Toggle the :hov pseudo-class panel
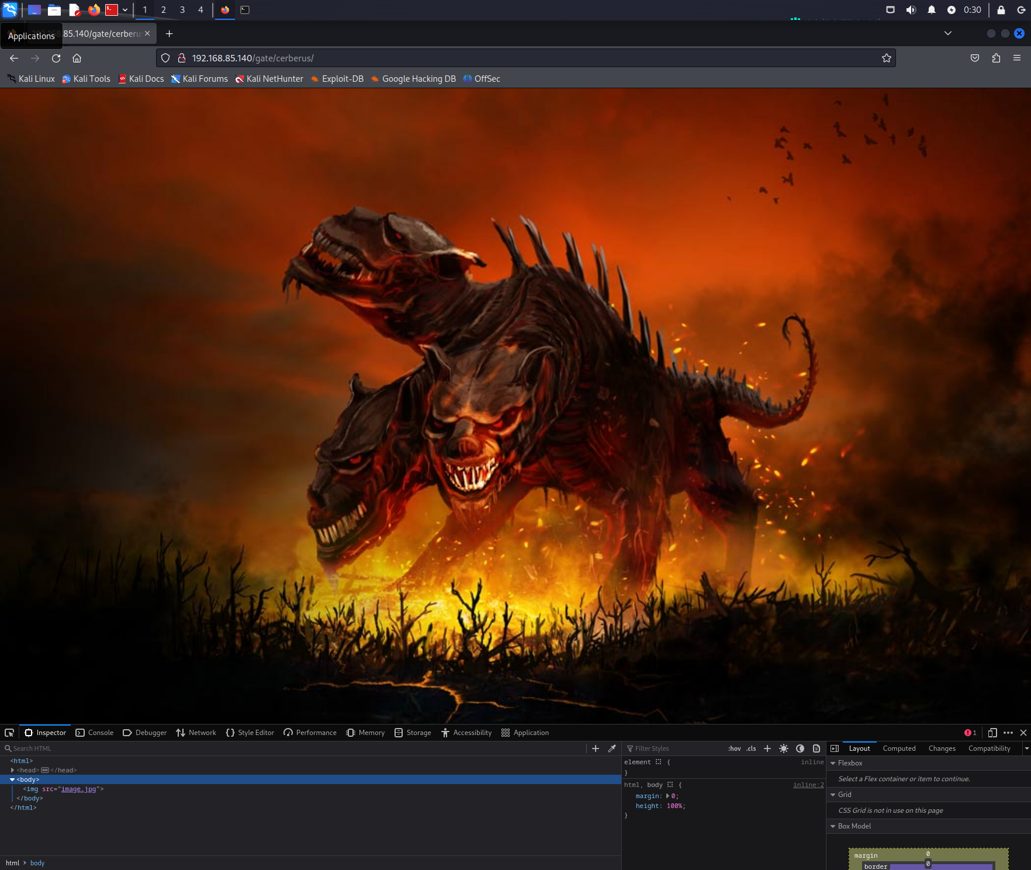The image size is (1031, 870). click(734, 748)
